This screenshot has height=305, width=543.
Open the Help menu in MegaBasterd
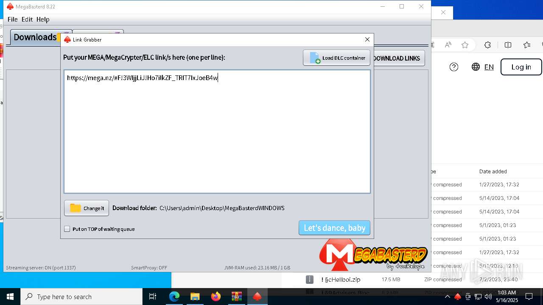click(43, 19)
